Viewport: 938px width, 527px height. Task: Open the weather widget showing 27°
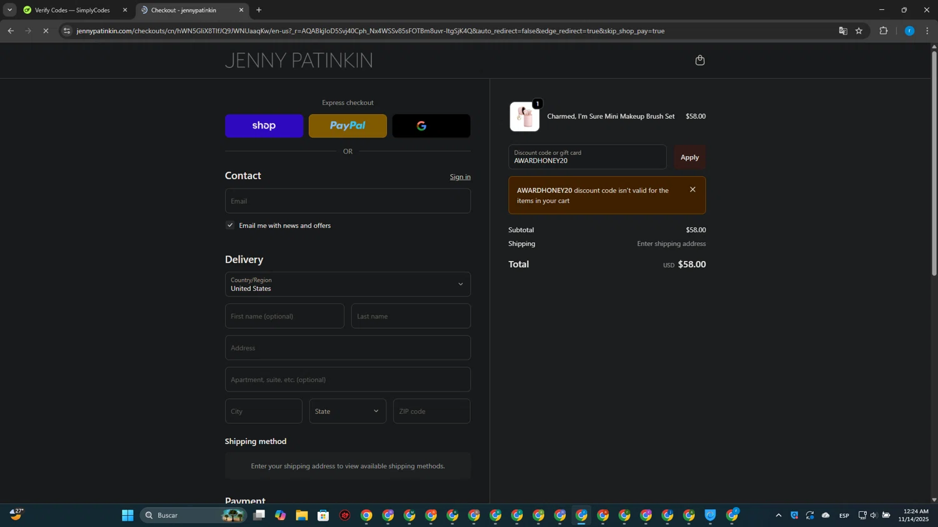point(16,515)
